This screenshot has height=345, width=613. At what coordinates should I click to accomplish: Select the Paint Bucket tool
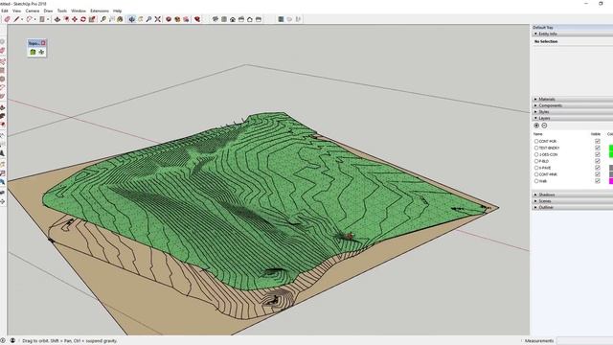(120, 19)
